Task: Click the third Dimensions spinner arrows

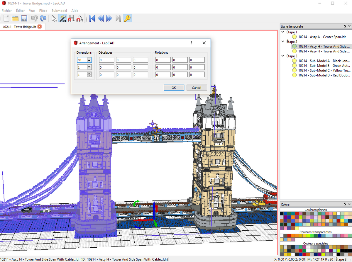Action: pyautogui.click(x=89, y=74)
